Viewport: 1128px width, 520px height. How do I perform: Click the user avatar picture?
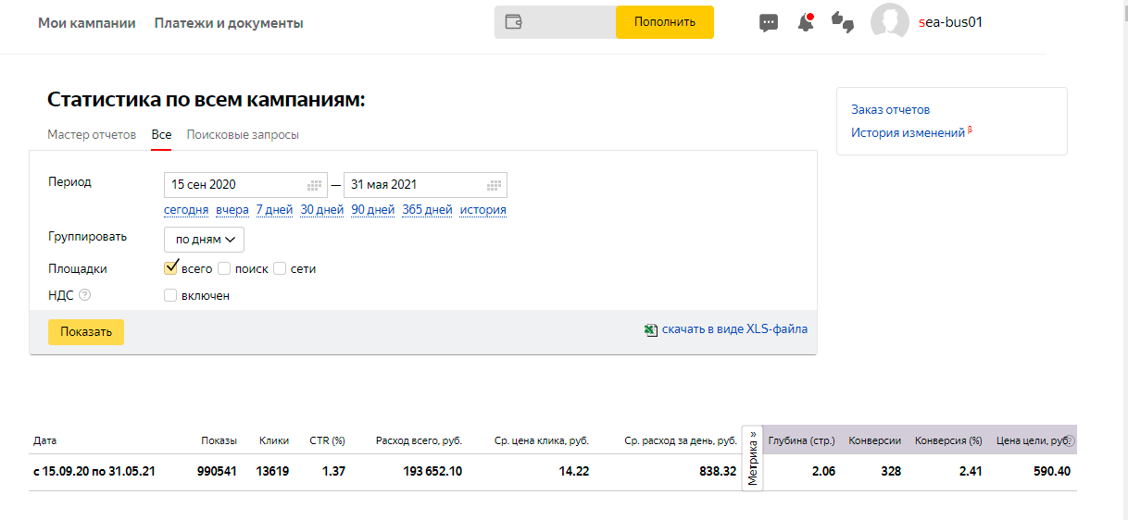click(x=889, y=22)
